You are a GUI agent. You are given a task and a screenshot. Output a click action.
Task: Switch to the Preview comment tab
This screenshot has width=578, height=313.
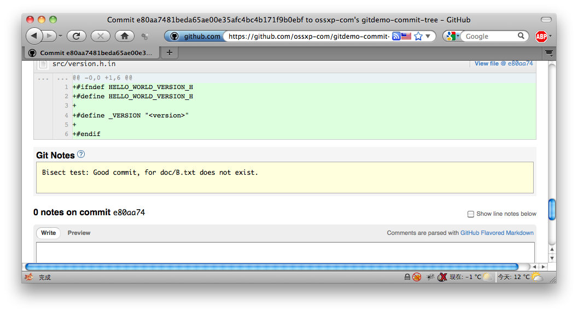click(x=79, y=233)
